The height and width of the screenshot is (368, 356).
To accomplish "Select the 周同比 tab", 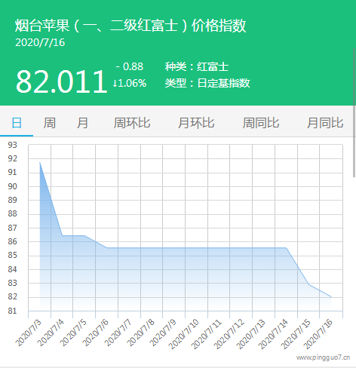I will (x=261, y=123).
